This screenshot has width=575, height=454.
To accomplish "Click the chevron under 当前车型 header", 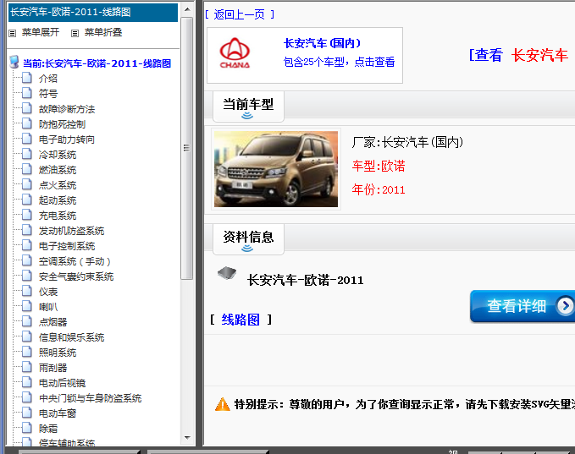I will (x=247, y=116).
